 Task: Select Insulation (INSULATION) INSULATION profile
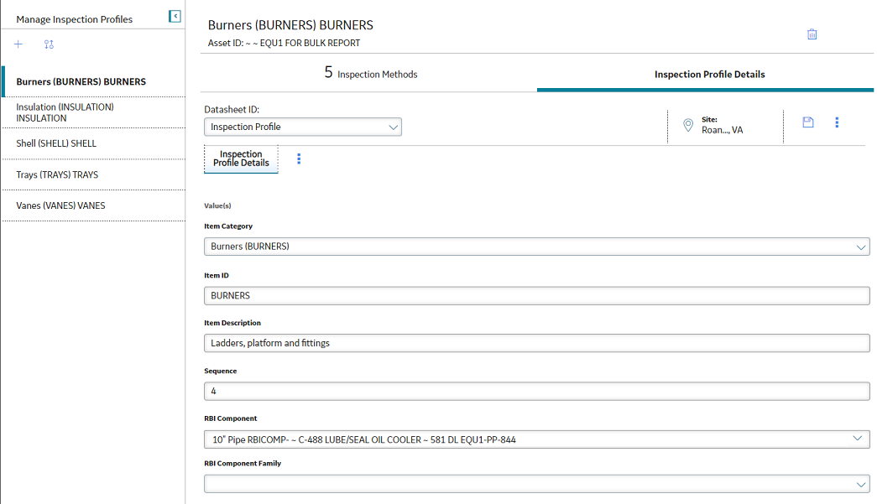(x=93, y=112)
